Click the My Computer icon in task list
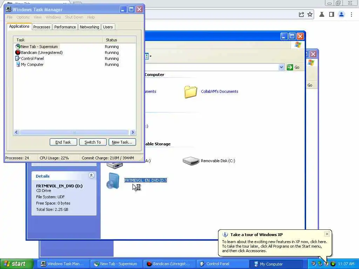The width and height of the screenshot is (359, 269). click(x=18, y=64)
